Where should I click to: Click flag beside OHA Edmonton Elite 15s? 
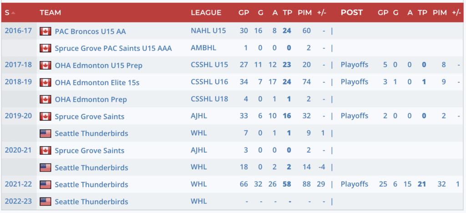45,82
